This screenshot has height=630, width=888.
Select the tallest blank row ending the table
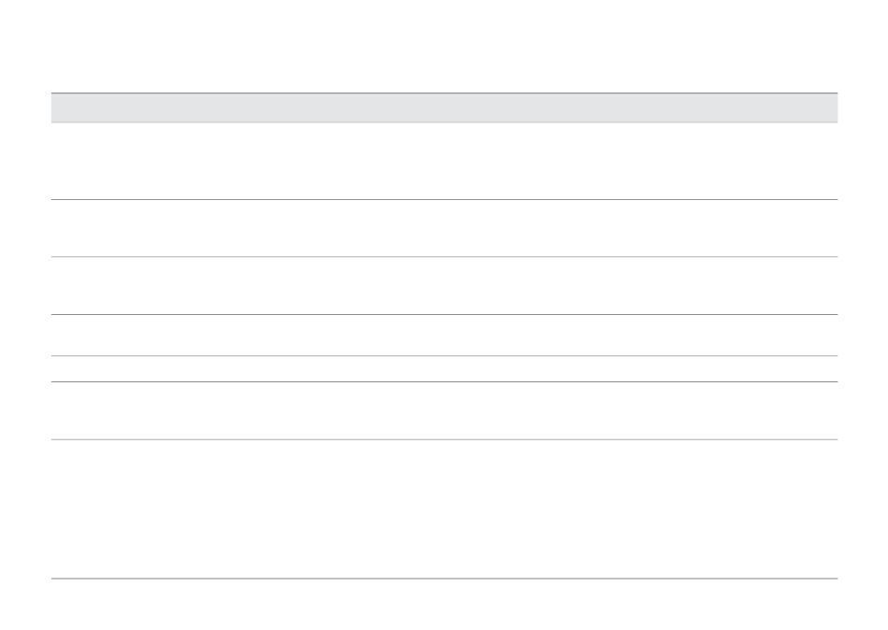[x=444, y=508]
